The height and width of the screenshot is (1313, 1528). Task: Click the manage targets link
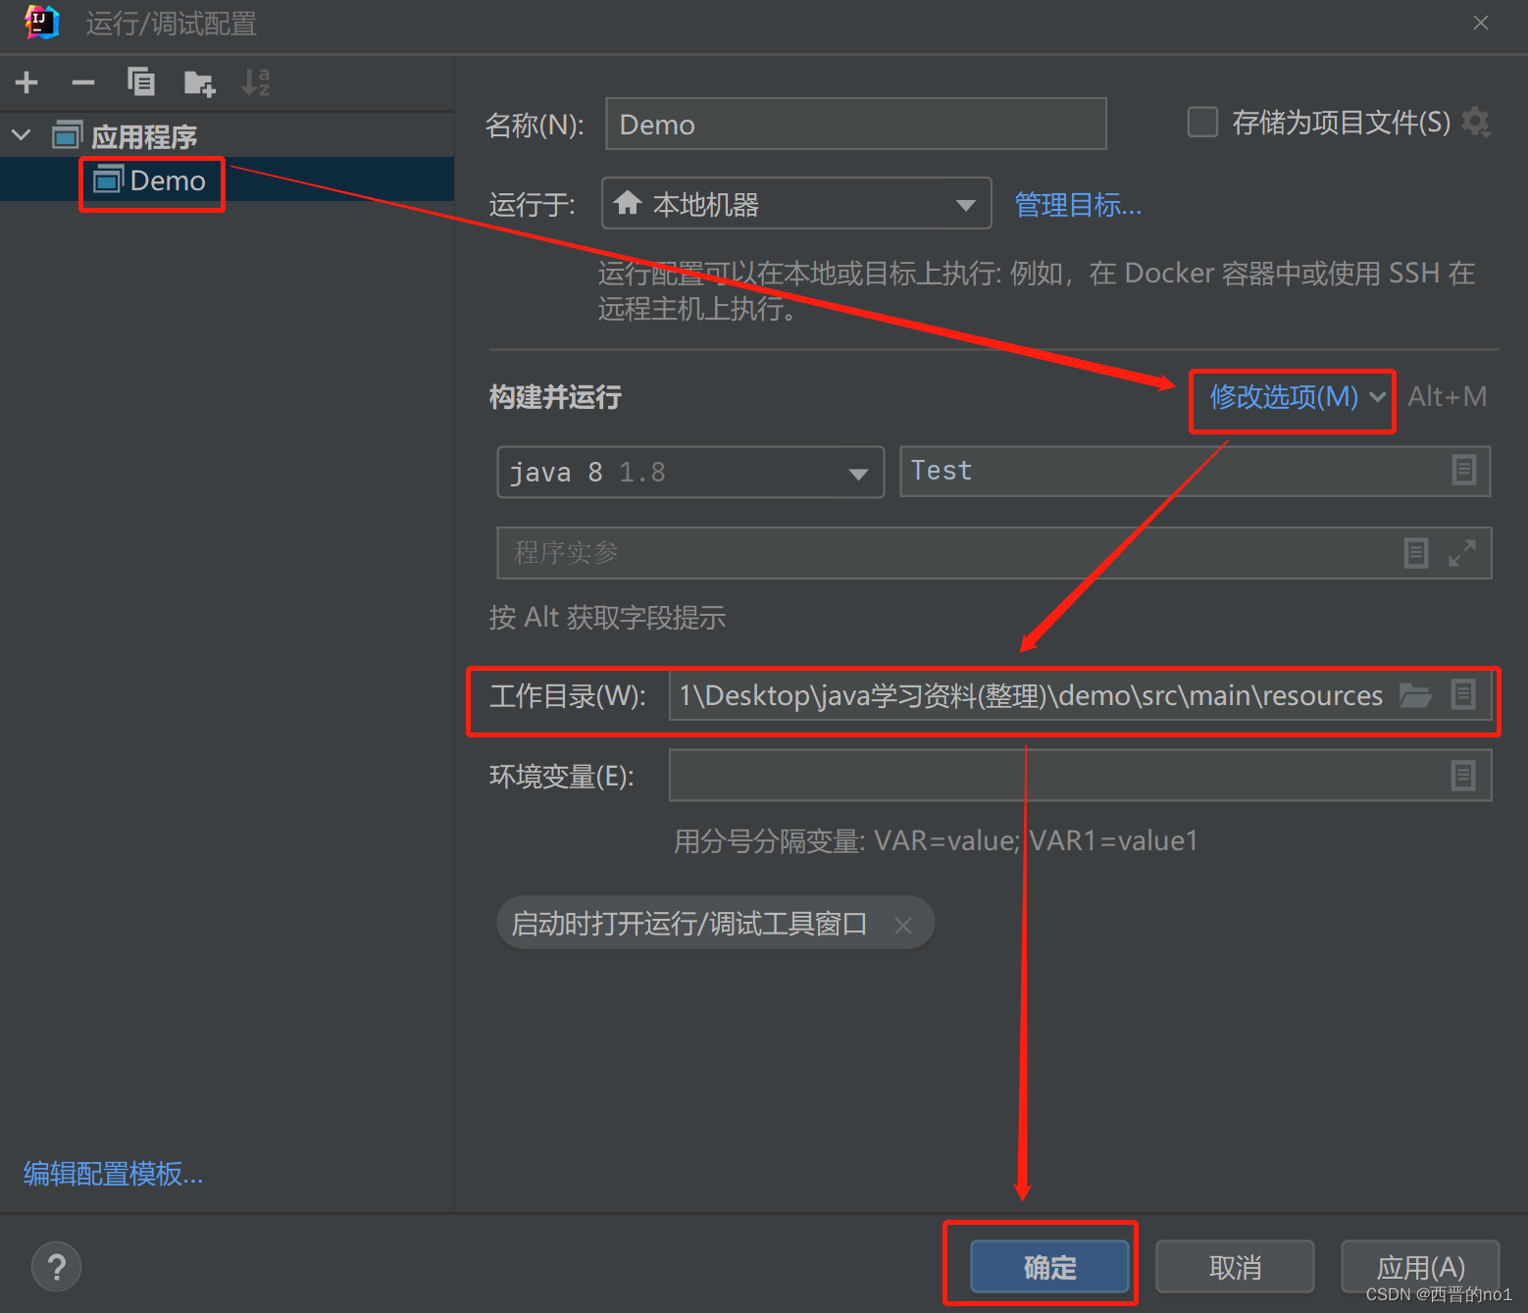click(x=1078, y=205)
